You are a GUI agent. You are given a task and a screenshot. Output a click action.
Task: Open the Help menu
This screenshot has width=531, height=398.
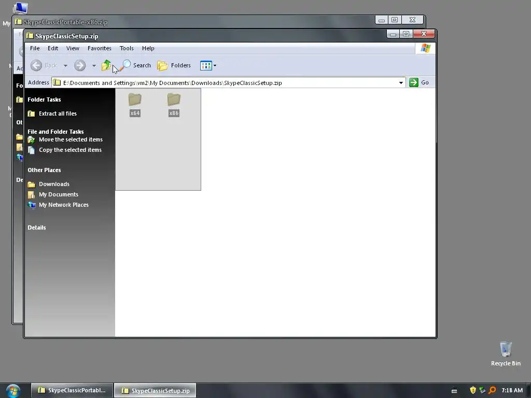pos(148,48)
